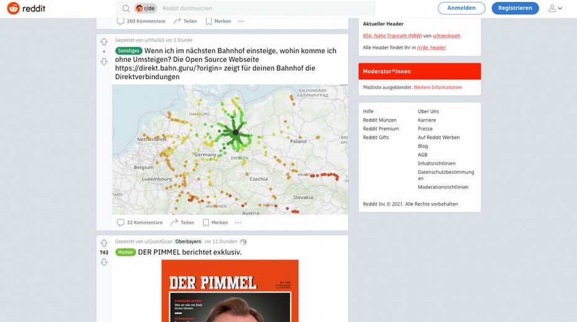Open profile u/QuastQuan

[158, 241]
